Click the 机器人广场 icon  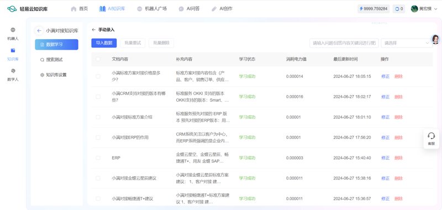pyautogui.click(x=140, y=9)
